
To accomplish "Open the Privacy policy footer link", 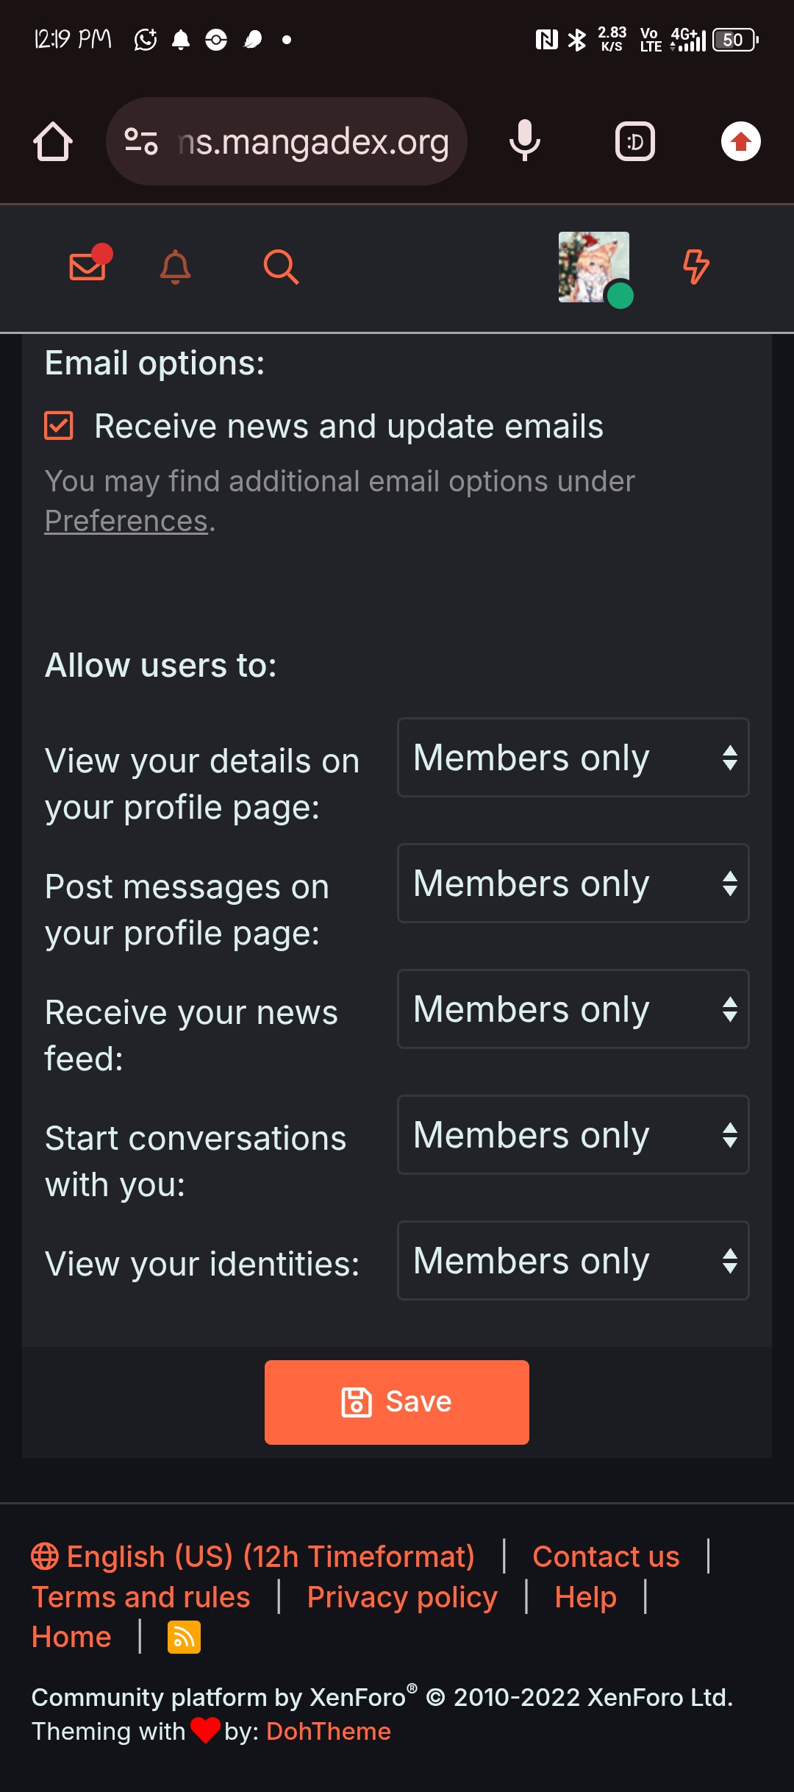I will [402, 1597].
